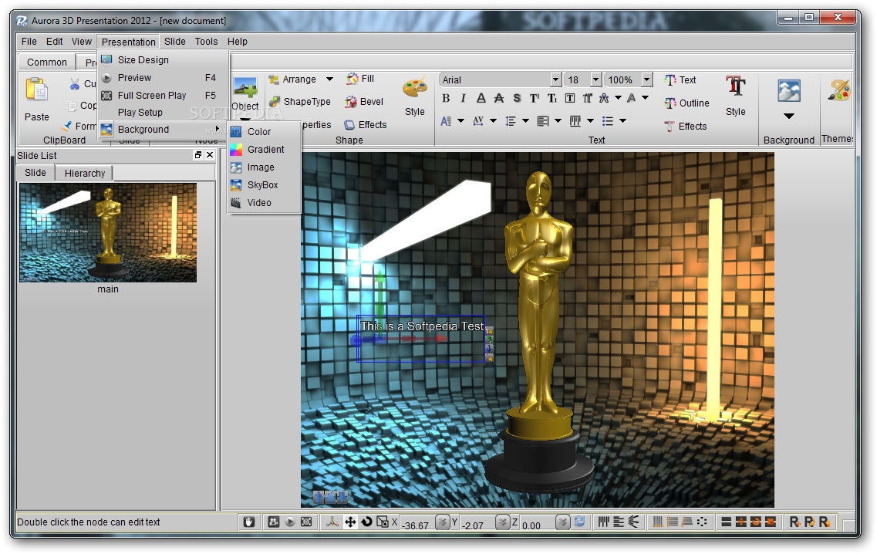Click the Object insert icon

pyautogui.click(x=245, y=89)
